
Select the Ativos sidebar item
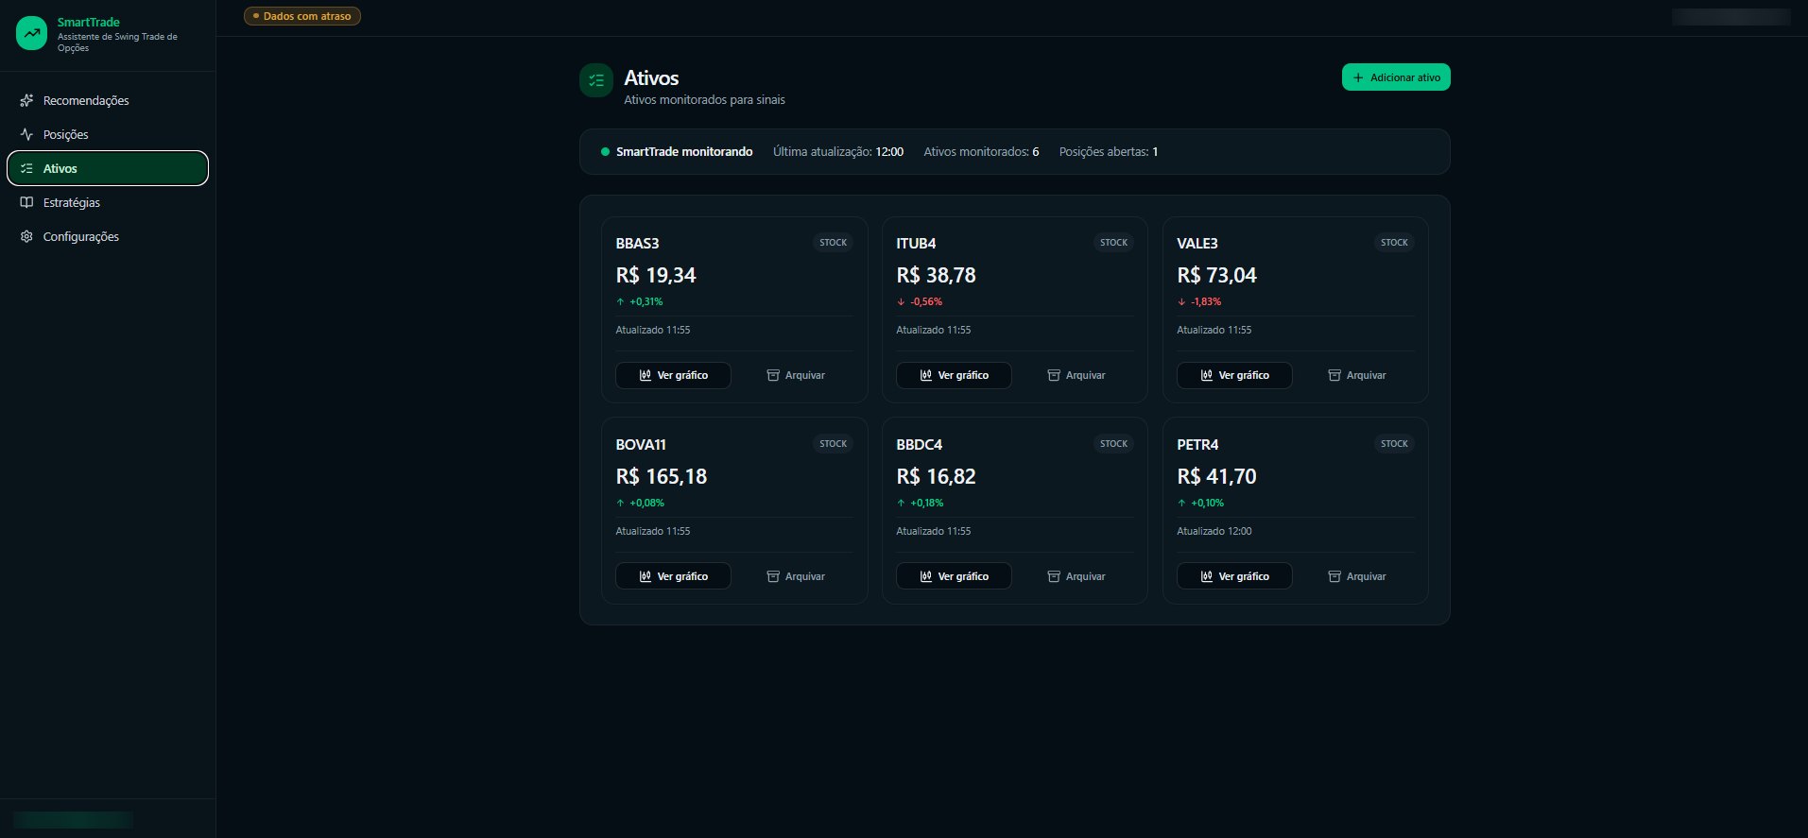click(108, 168)
